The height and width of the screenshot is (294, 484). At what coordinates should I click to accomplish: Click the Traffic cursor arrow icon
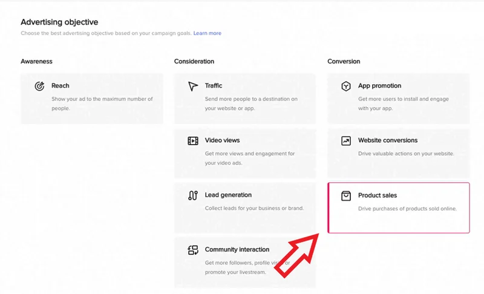click(x=193, y=87)
